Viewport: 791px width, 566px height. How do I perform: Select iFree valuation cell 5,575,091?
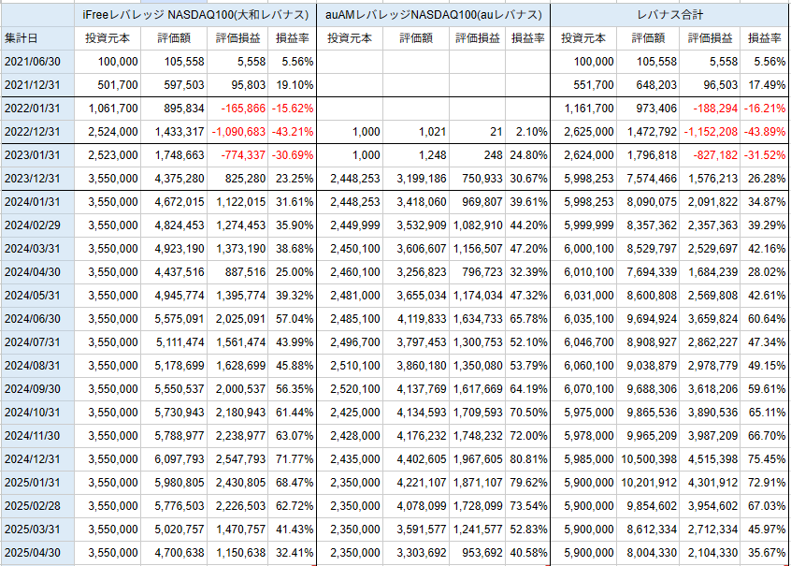[174, 319]
